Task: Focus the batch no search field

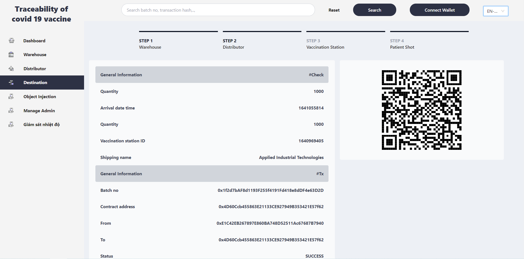Action: [218, 10]
